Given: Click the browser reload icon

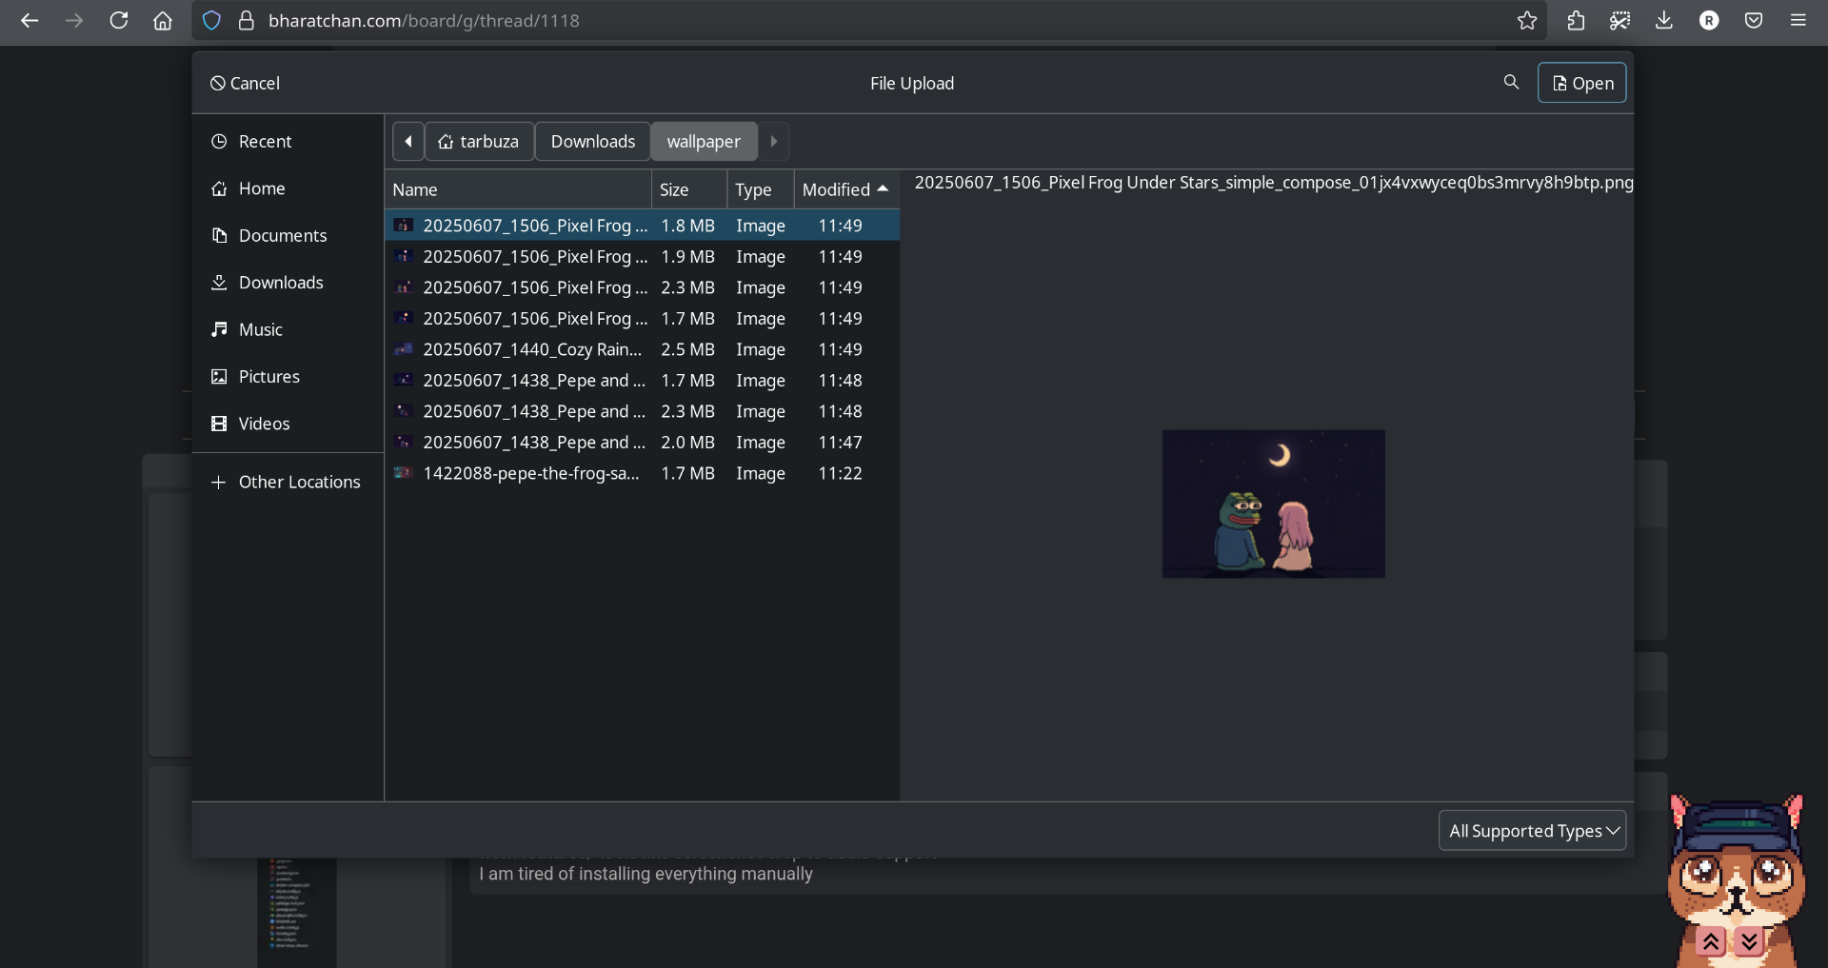Looking at the screenshot, I should pos(119,21).
